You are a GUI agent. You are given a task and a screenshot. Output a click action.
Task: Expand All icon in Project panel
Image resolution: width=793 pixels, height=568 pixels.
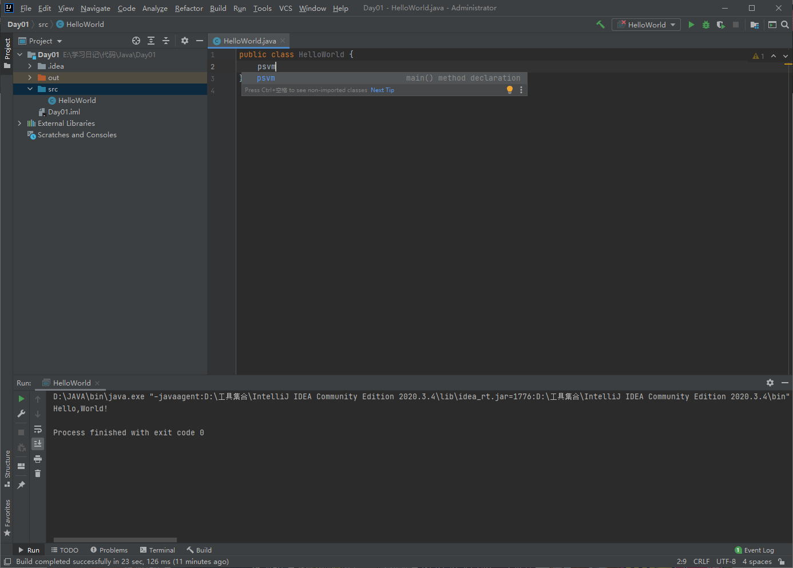coord(151,41)
